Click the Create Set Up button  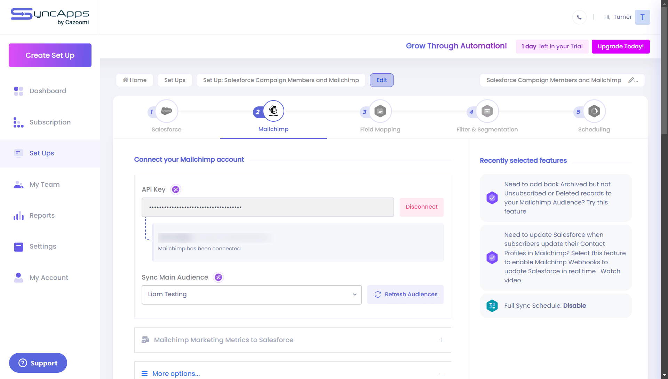pyautogui.click(x=50, y=55)
